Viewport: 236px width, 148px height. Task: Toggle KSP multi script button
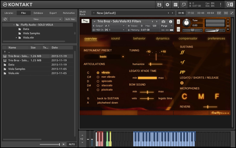click(x=219, y=13)
